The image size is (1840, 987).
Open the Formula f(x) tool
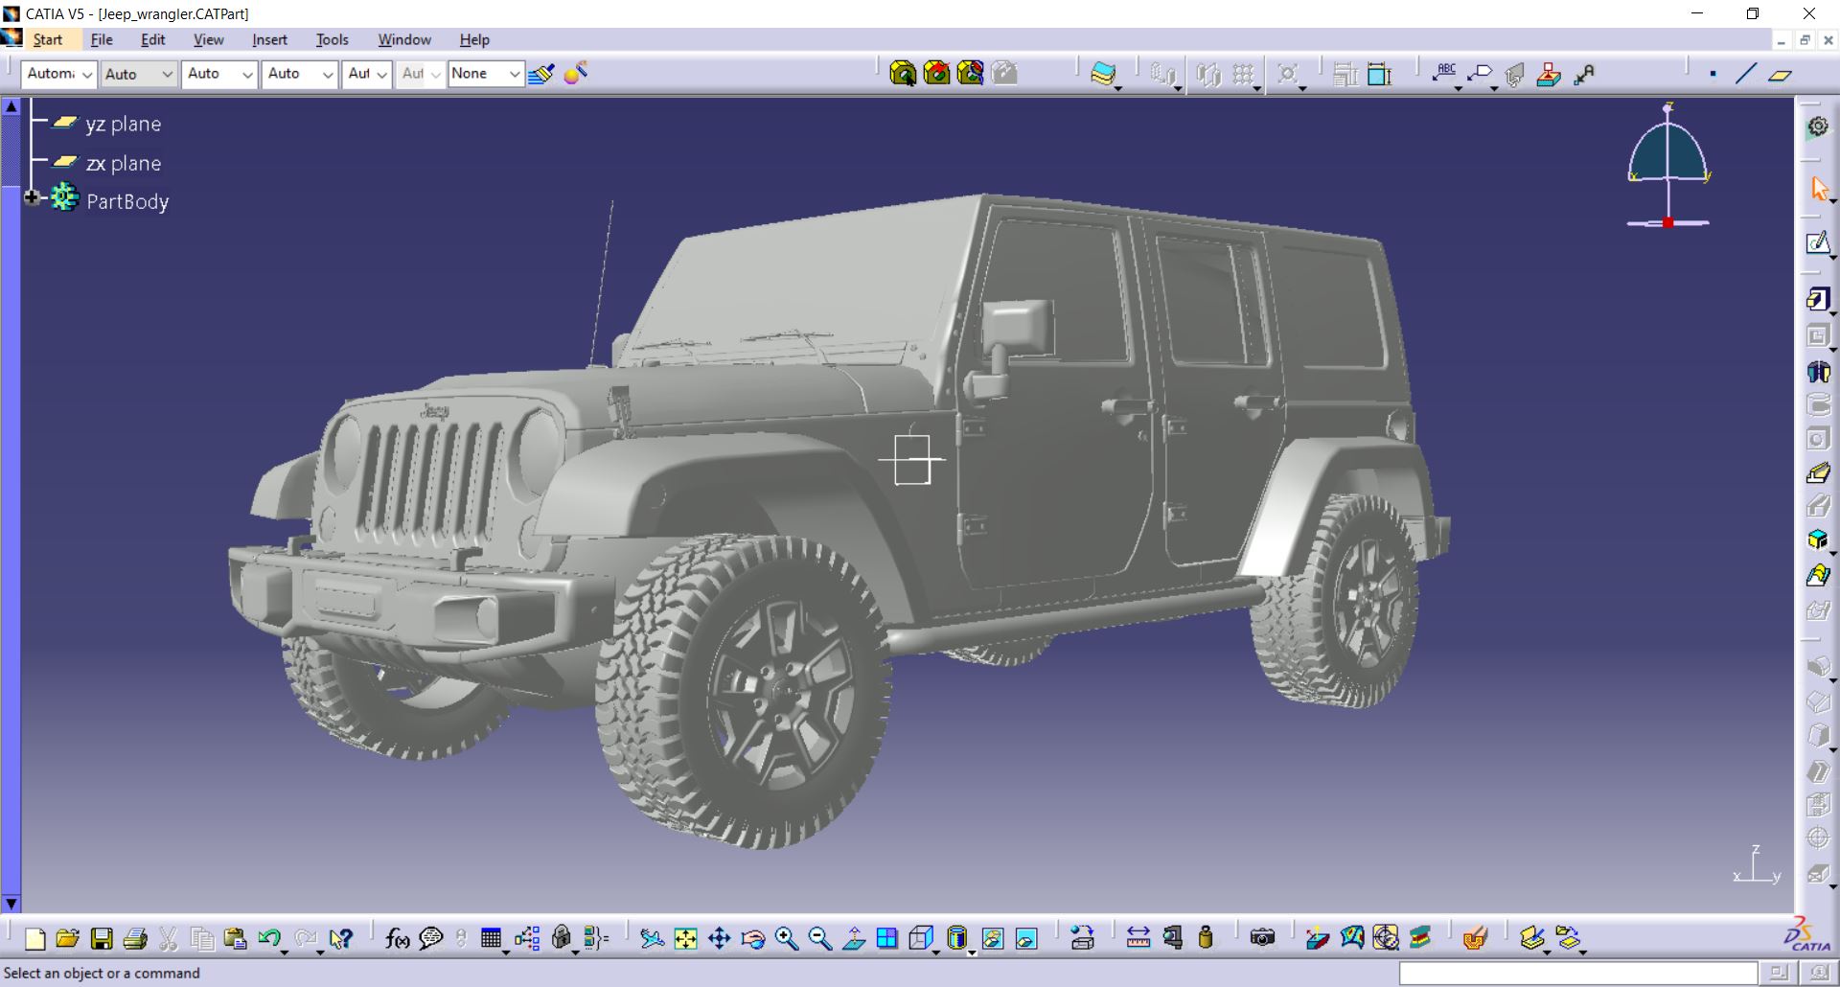click(397, 939)
